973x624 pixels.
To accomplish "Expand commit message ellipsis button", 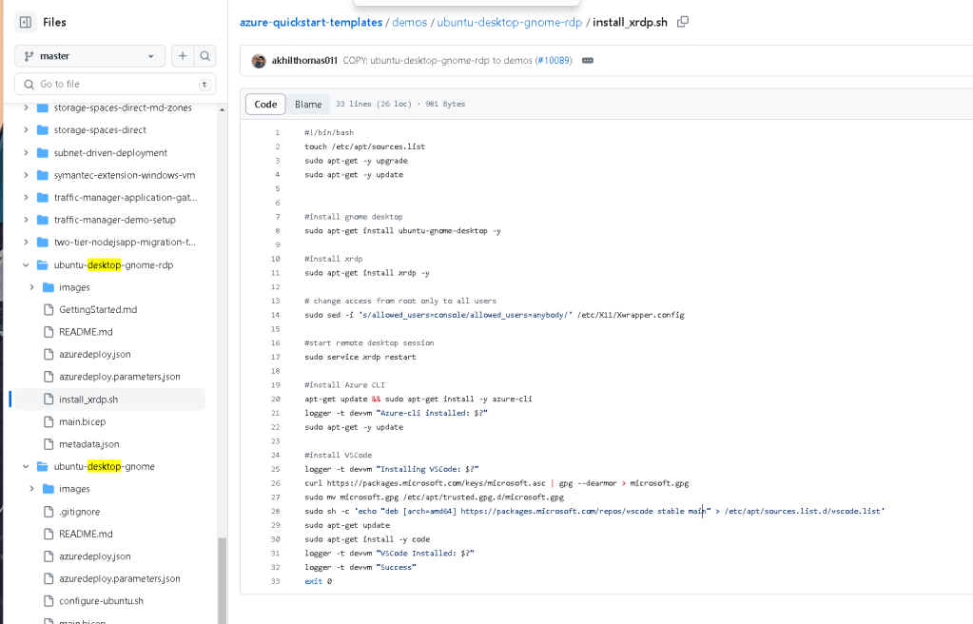I will point(588,60).
